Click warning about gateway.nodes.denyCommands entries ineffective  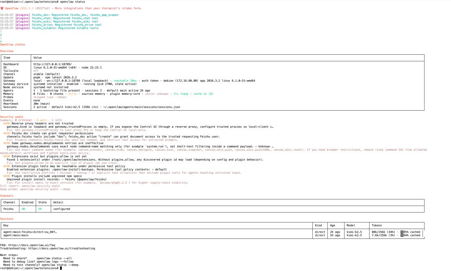pyautogui.click(x=58, y=143)
